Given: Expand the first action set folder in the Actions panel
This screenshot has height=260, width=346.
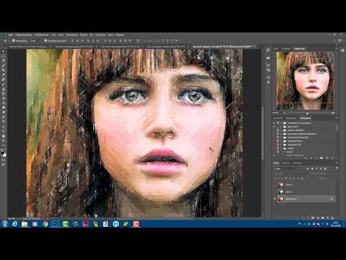Looking at the screenshot, I should (281, 123).
